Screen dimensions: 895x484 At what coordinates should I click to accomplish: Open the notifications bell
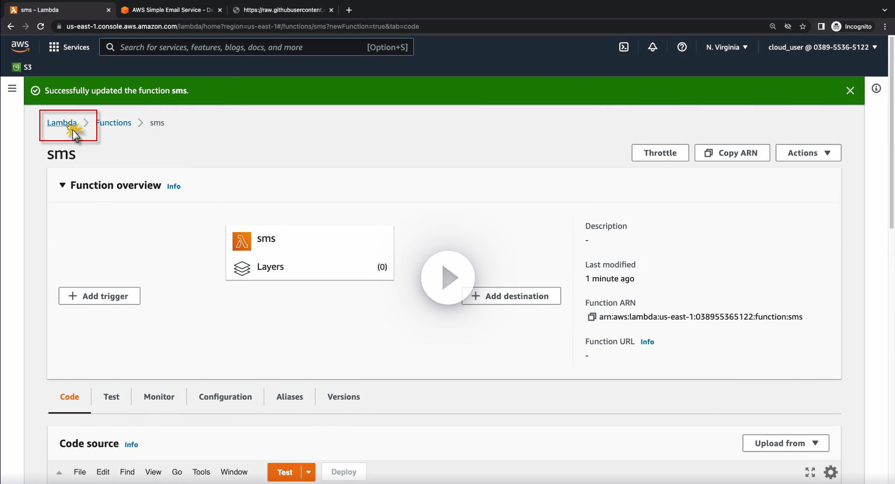point(653,47)
